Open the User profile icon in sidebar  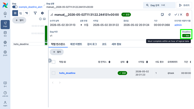pos(5,104)
